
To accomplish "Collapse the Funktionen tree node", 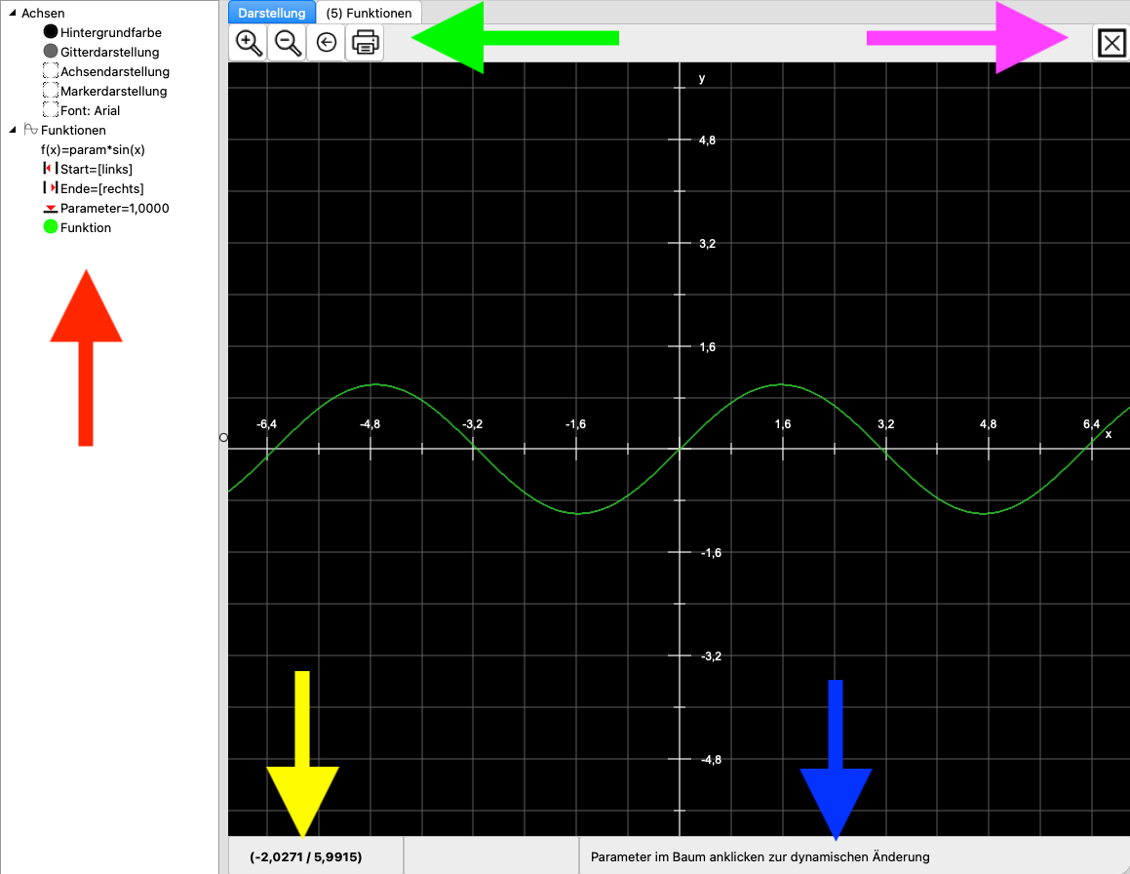I will 12,130.
